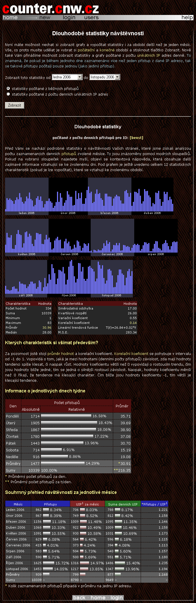Image resolution: width=196 pixels, height=603 pixels.
Task: Click the 'srpen 2006' chart
Action: (156, 237)
